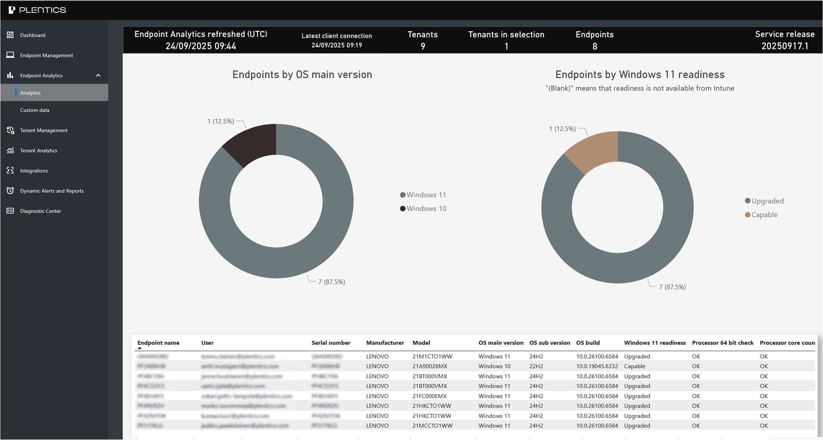Click the OS build column header
Image resolution: width=823 pixels, height=440 pixels.
click(x=588, y=343)
